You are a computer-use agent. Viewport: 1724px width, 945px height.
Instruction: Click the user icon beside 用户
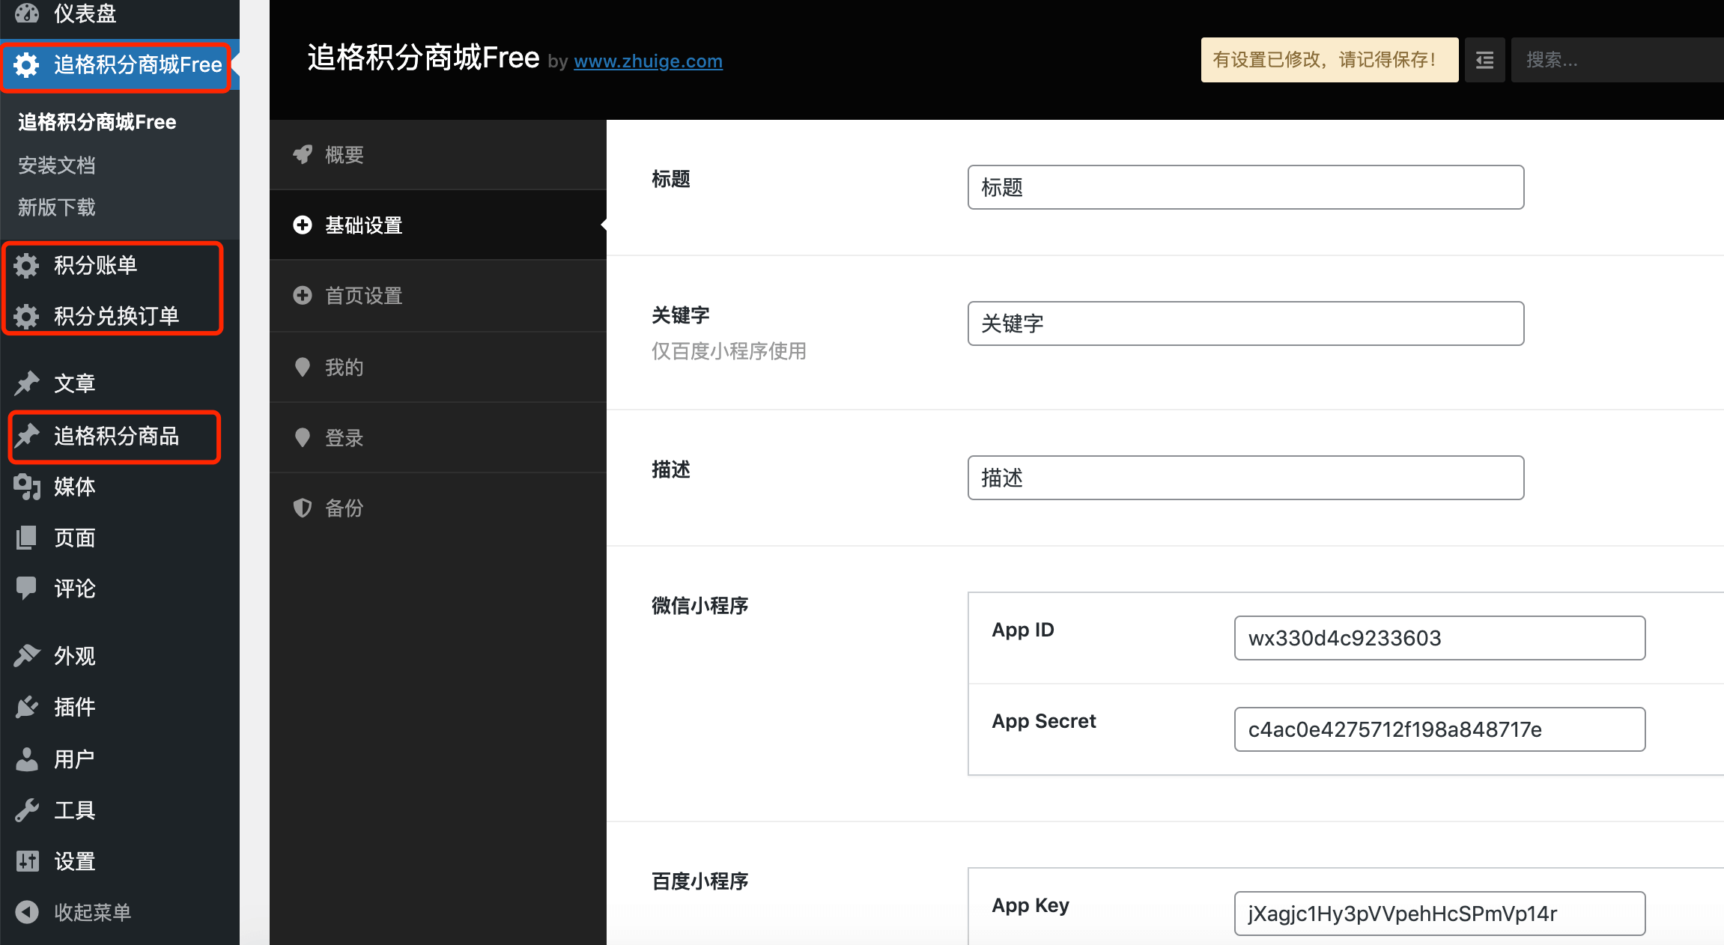(27, 759)
